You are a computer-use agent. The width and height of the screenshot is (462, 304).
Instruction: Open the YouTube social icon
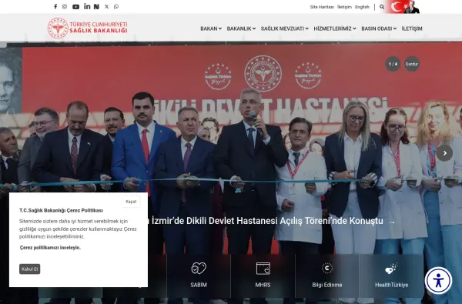(x=75, y=6)
